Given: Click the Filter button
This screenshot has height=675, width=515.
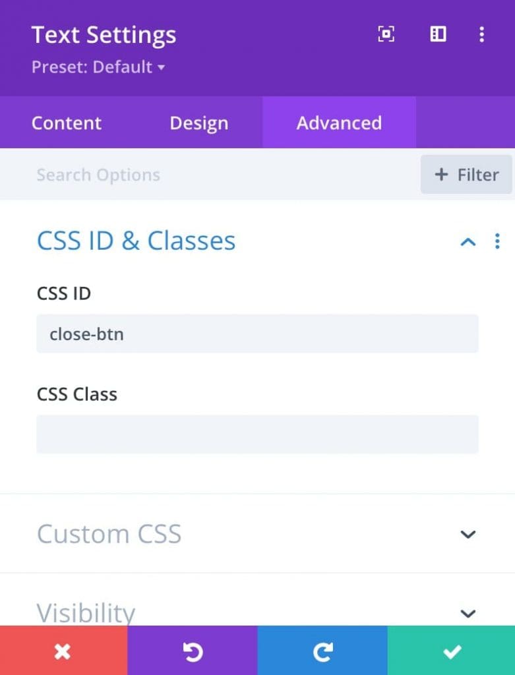Looking at the screenshot, I should [x=466, y=174].
